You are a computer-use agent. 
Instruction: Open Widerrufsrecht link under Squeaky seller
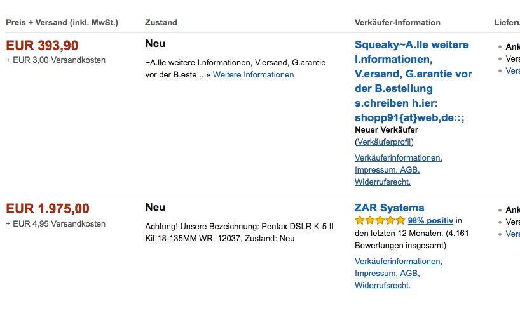pyautogui.click(x=383, y=182)
